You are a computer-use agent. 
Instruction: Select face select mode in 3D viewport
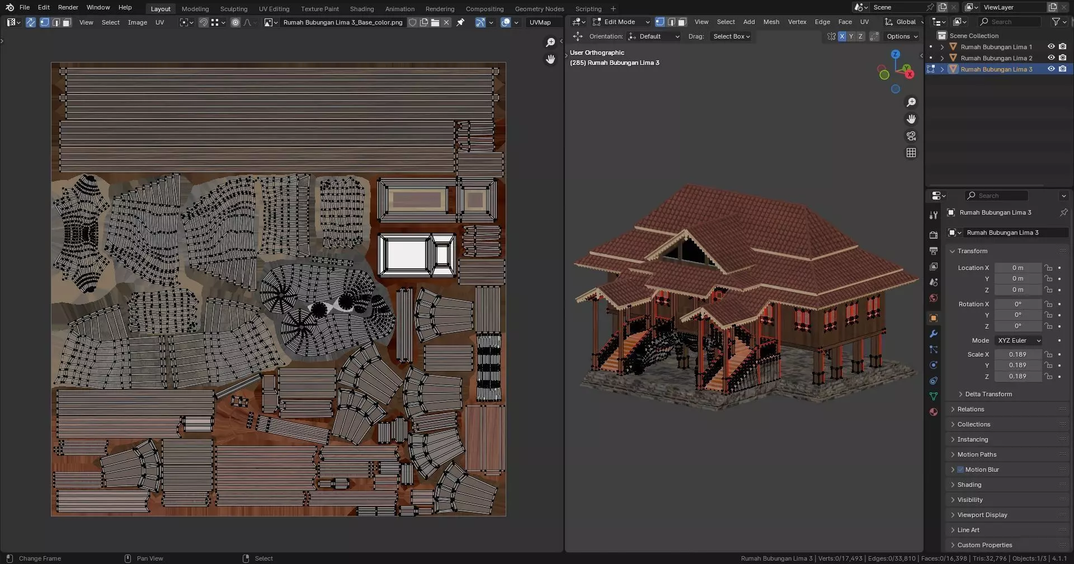[682, 22]
